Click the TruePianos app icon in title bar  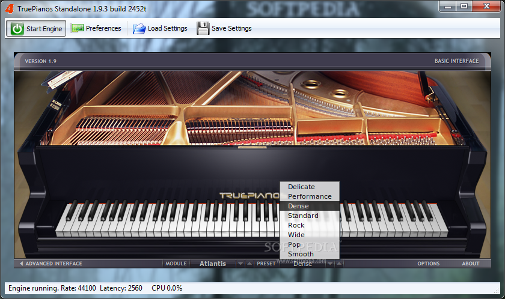point(10,8)
